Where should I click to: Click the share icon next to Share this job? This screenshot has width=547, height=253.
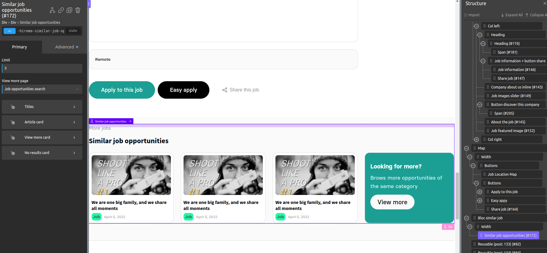pos(225,90)
